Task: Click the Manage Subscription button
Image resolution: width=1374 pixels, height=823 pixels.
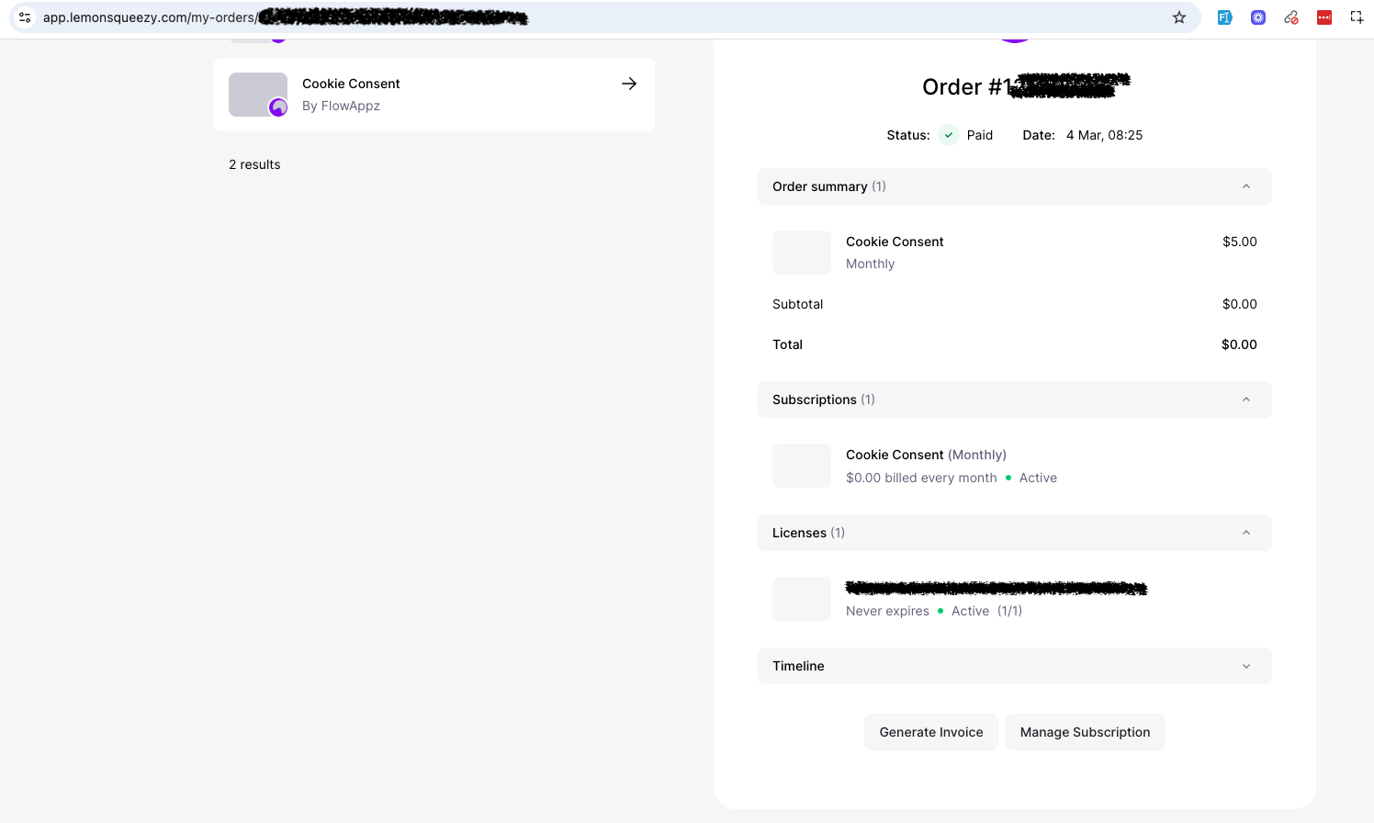Action: pos(1085,732)
